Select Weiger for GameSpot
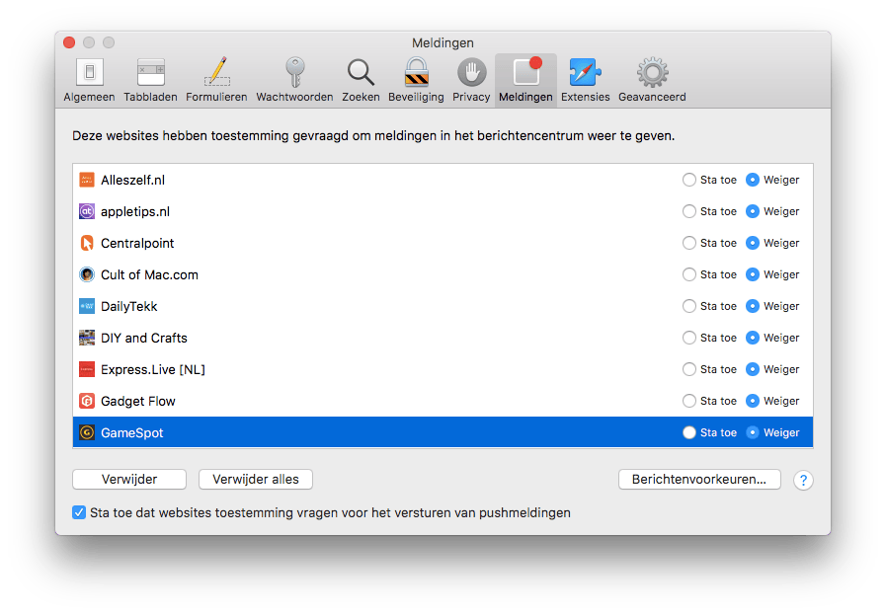886x614 pixels. (x=752, y=432)
